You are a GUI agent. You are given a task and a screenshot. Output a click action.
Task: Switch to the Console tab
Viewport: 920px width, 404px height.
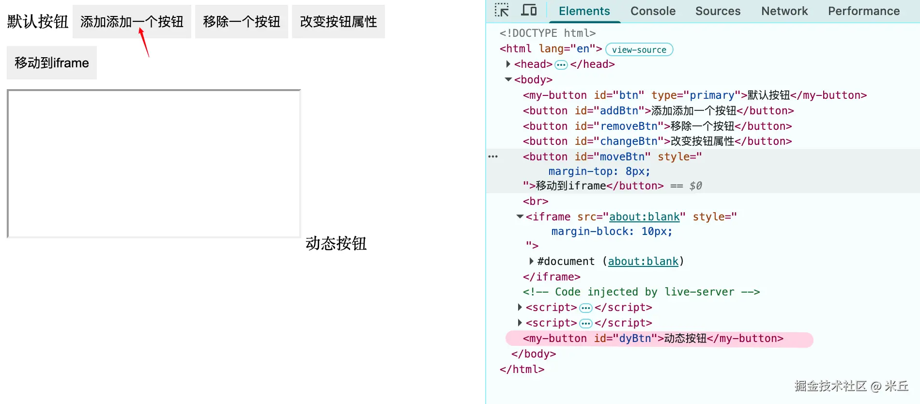653,11
